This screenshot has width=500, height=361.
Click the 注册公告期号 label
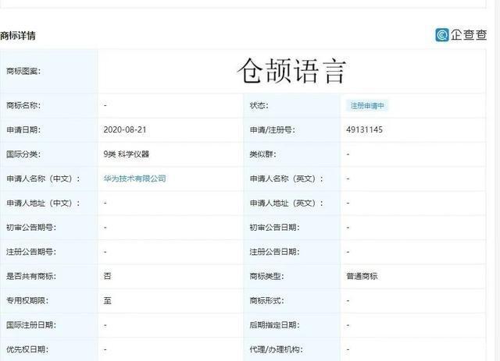point(31,252)
